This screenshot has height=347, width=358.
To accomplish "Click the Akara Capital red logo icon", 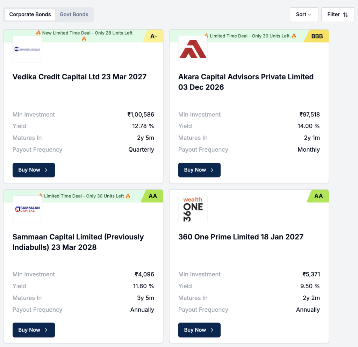I will point(193,49).
